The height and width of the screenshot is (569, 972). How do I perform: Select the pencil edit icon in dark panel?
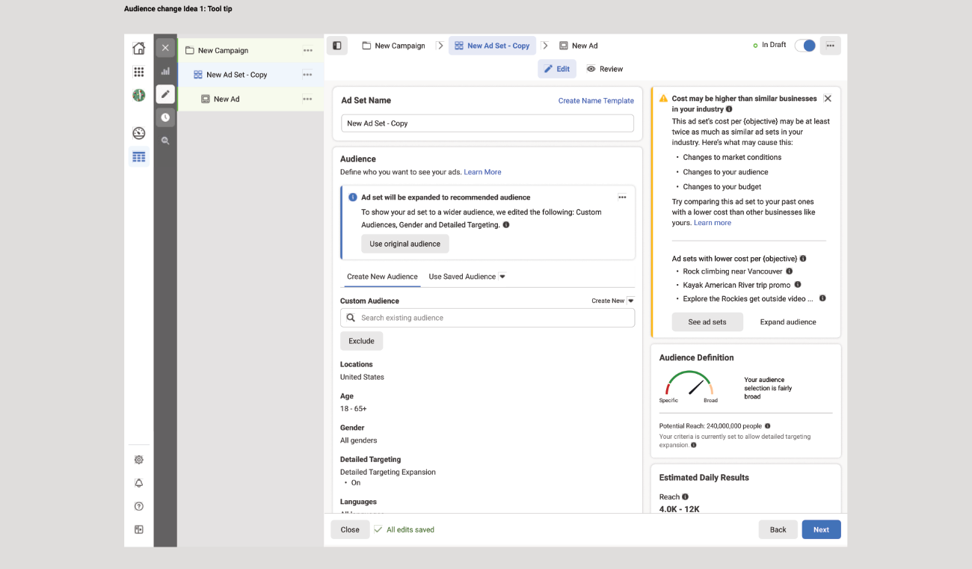pyautogui.click(x=165, y=94)
